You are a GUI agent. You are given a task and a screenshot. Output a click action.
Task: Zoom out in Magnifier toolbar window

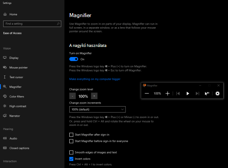coord(147,93)
